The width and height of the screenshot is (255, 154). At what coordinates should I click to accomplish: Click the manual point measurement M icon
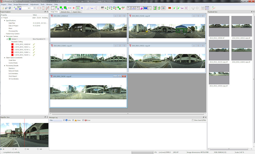click(x=19, y=8)
